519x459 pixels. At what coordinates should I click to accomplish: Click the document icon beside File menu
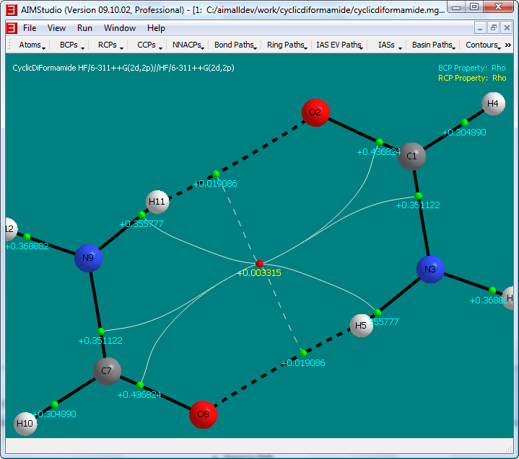[x=12, y=28]
